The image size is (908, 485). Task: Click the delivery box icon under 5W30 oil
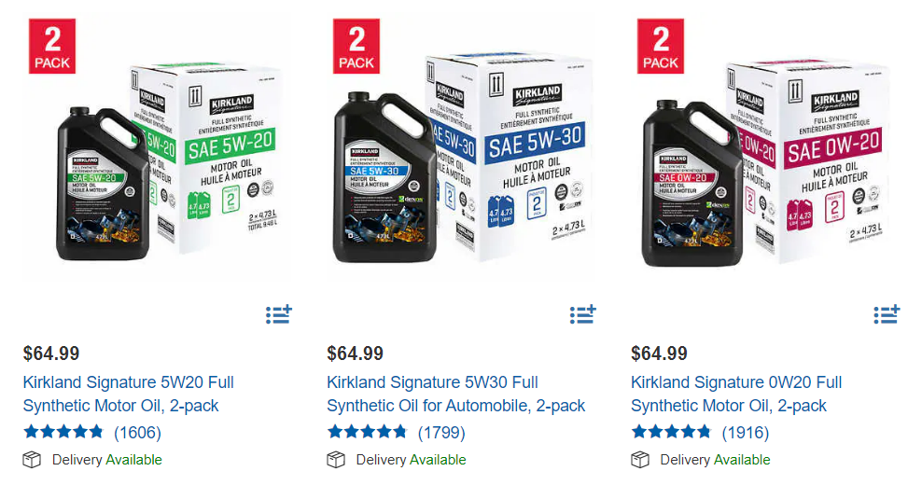[x=336, y=460]
